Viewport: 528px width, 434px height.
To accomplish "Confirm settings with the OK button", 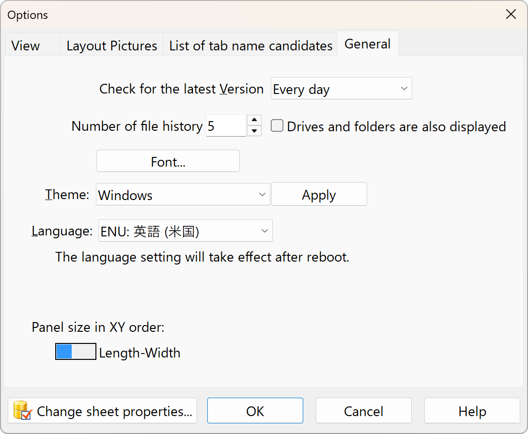I will pos(255,411).
